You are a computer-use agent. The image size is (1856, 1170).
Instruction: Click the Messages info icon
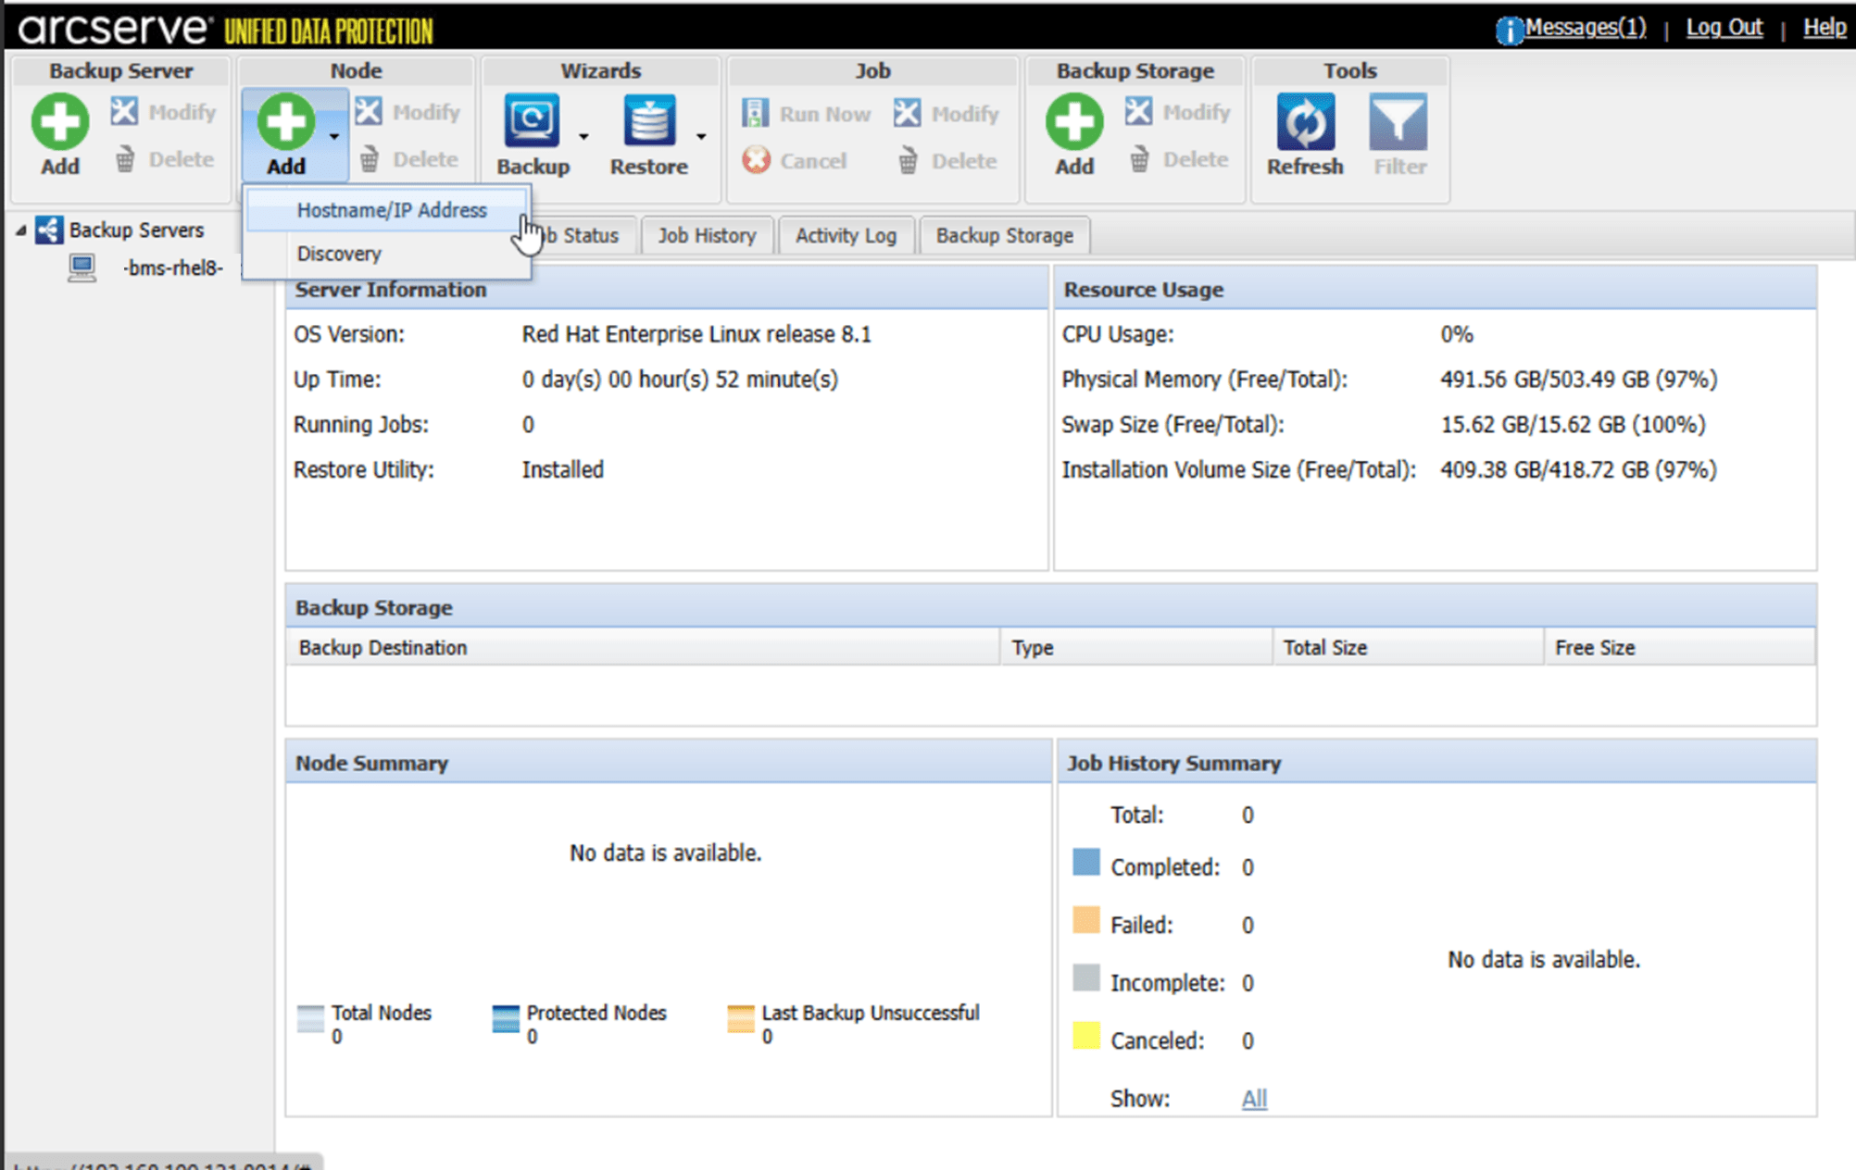tap(1508, 28)
